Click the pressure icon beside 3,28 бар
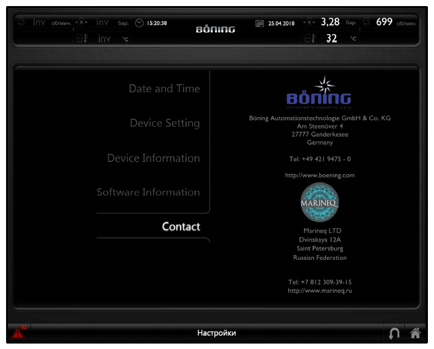The width and height of the screenshot is (434, 349). click(x=309, y=22)
